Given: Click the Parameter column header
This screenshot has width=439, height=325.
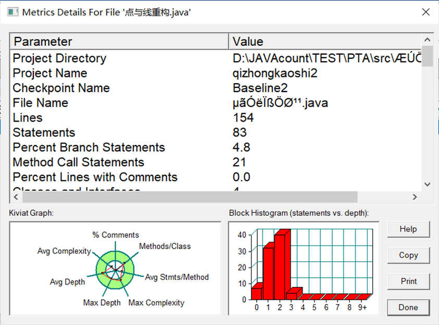Looking at the screenshot, I should [x=119, y=42].
